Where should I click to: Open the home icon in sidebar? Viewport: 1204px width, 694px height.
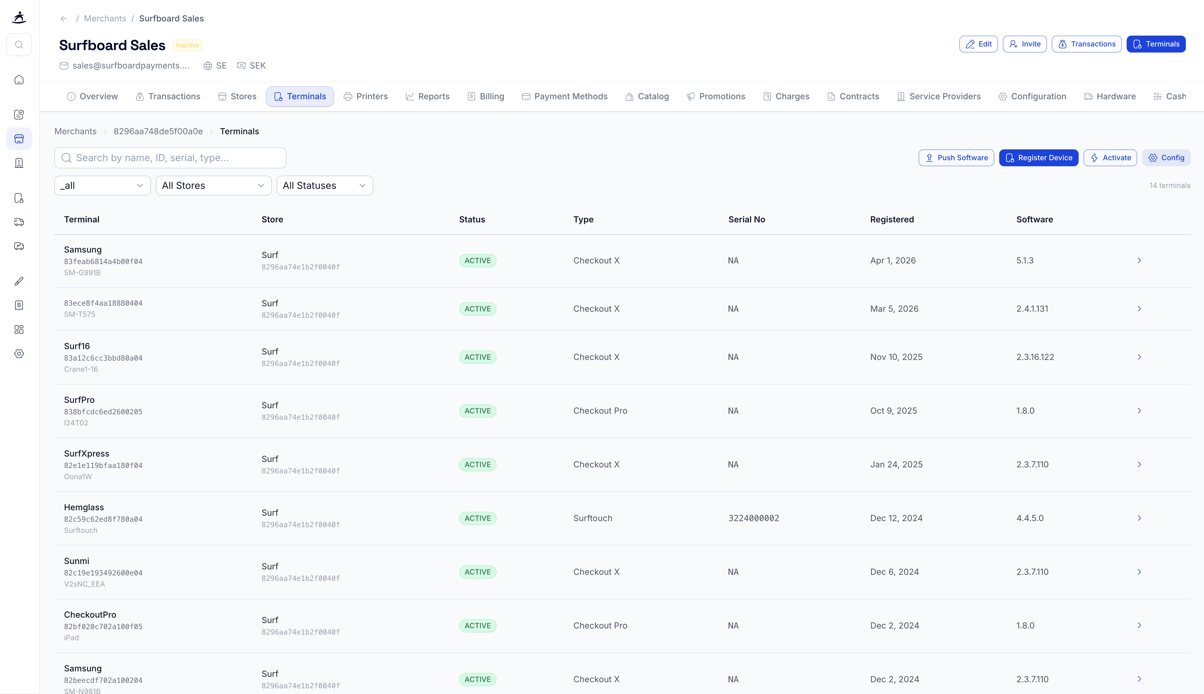click(x=19, y=80)
